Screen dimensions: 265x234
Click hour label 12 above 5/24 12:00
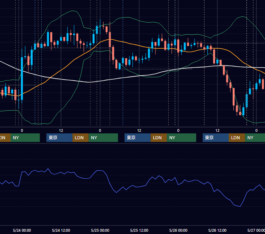point(61,131)
